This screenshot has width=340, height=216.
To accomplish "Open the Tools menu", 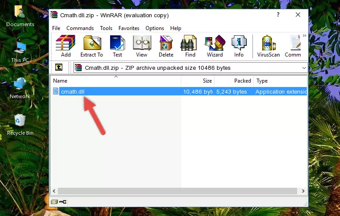I will pos(106,28).
